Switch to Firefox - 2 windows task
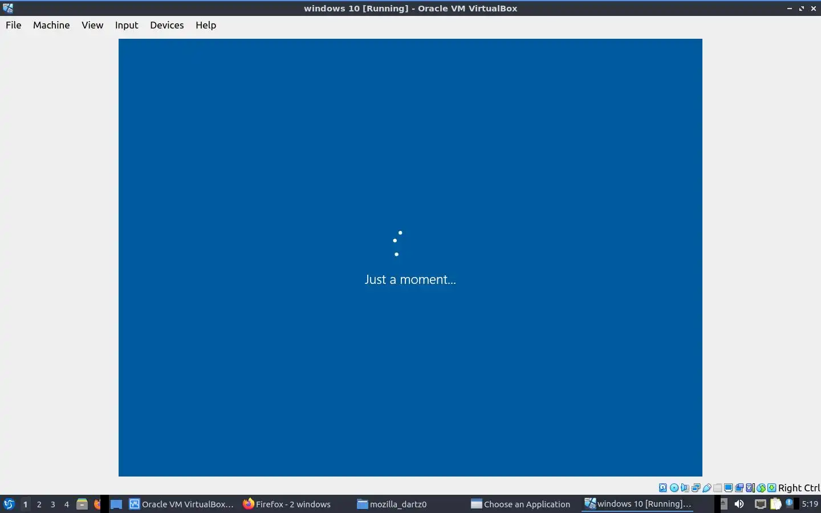This screenshot has width=821, height=513. point(287,504)
